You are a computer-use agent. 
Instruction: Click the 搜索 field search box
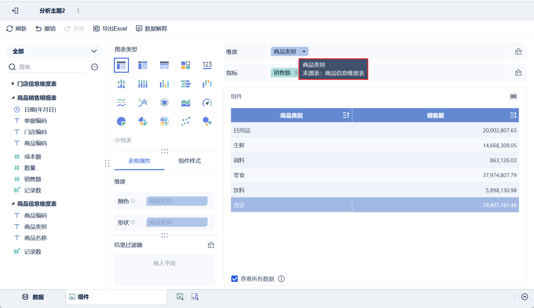click(x=52, y=67)
